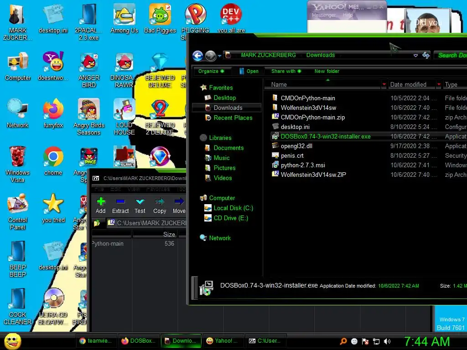The image size is (467, 350).
Task: Open the Organize dropdown menu
Action: tap(211, 71)
